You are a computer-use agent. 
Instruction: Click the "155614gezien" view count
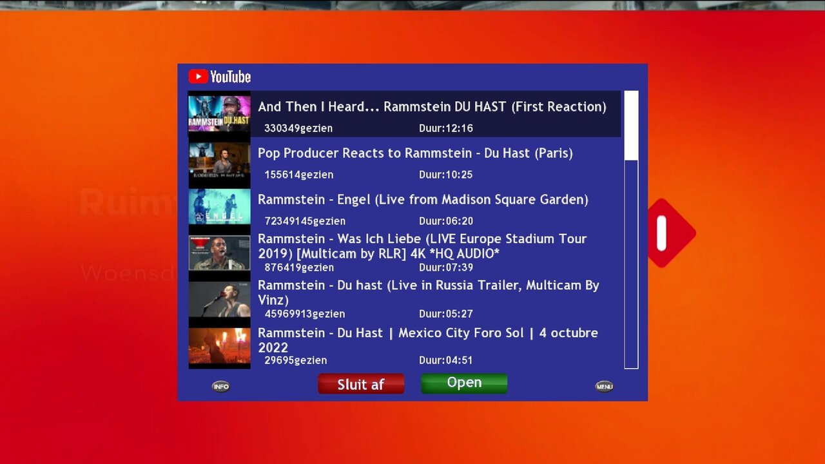[x=299, y=175]
